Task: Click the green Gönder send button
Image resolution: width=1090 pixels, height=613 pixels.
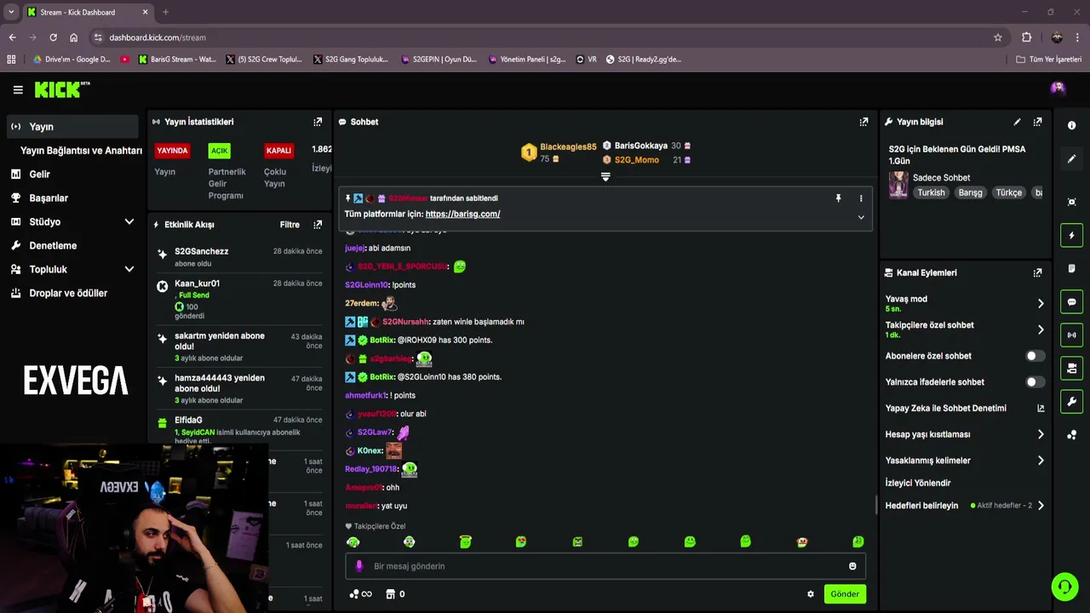Action: coord(845,594)
